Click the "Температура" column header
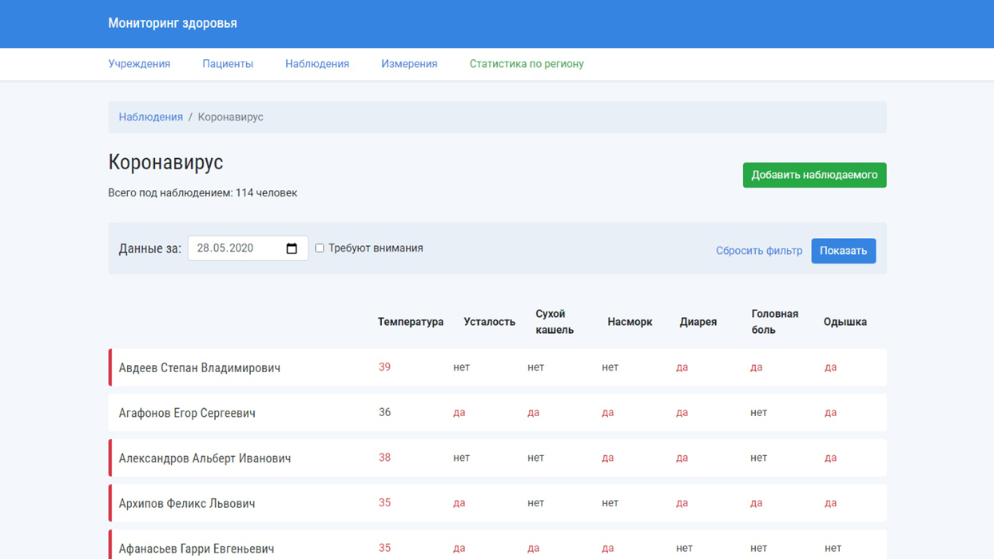Screen dimensions: 994x559 pyautogui.click(x=410, y=322)
